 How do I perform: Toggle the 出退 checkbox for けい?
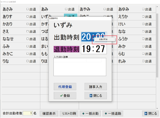143,24
